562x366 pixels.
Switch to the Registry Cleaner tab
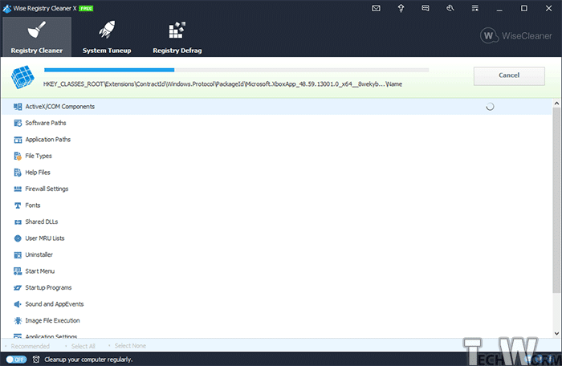[x=36, y=37]
